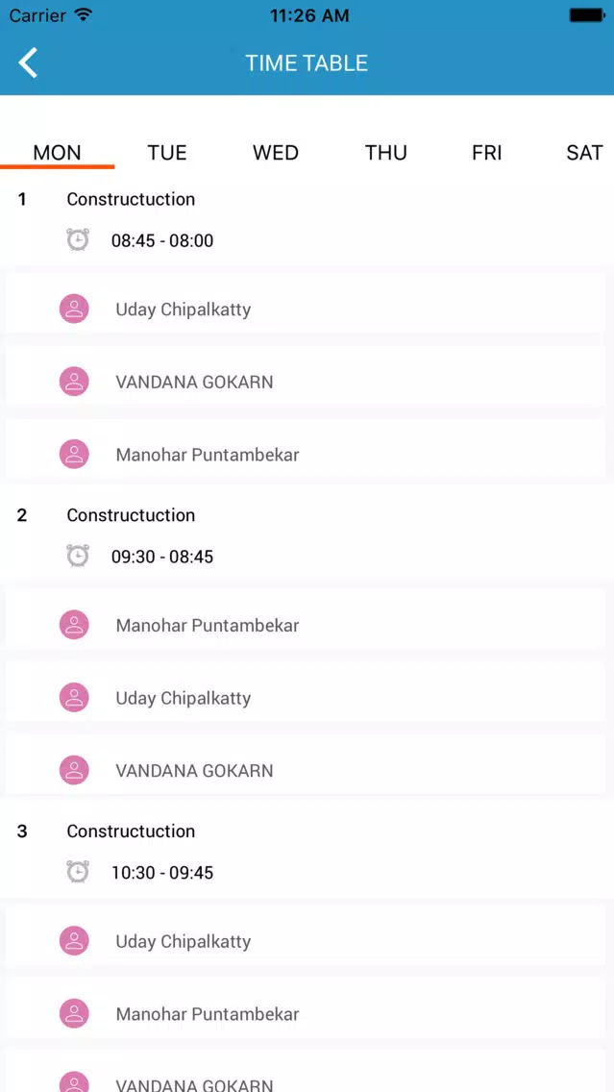The width and height of the screenshot is (614, 1092).
Task: Switch to the WED tab
Action: pyautogui.click(x=276, y=153)
